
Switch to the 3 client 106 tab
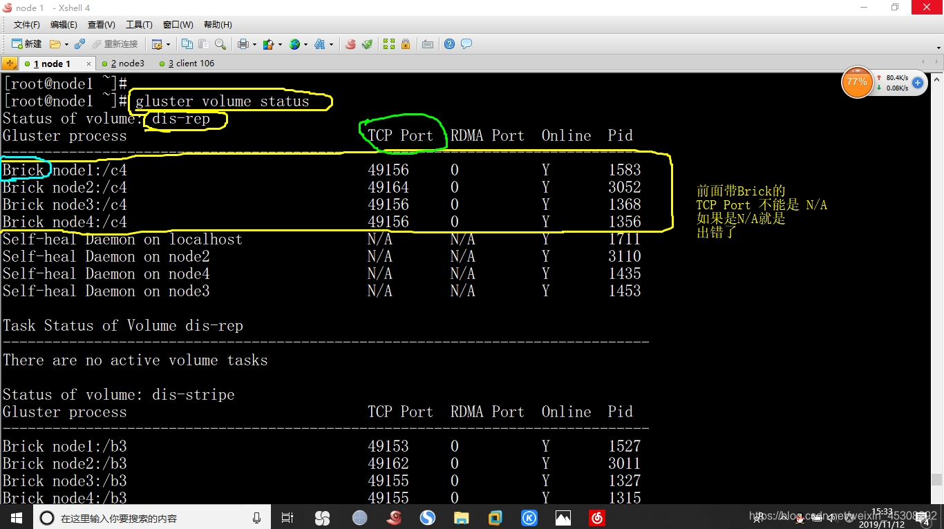coord(187,64)
